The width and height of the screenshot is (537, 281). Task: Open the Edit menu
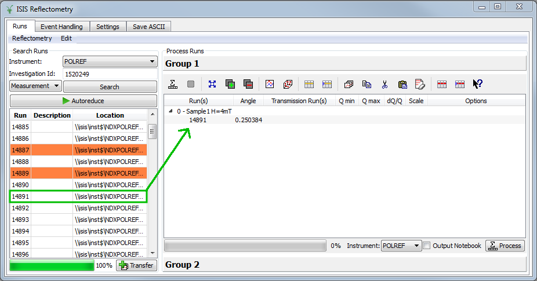click(66, 38)
